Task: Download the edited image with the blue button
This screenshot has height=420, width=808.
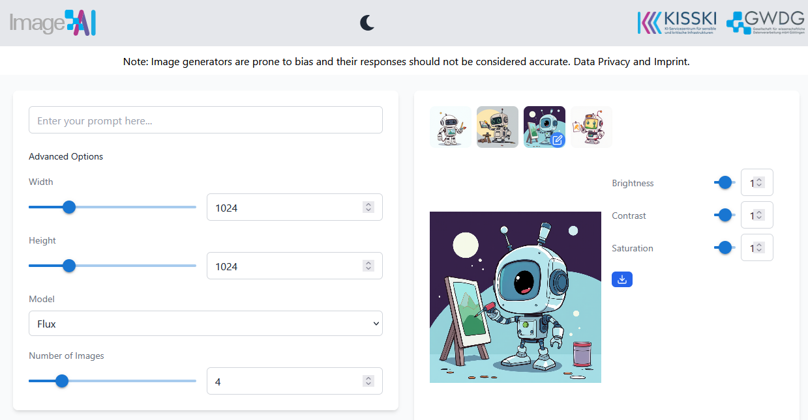Action: (622, 279)
